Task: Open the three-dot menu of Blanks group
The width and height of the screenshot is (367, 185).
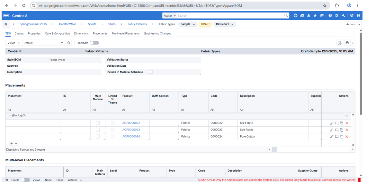Action: [x=346, y=116]
